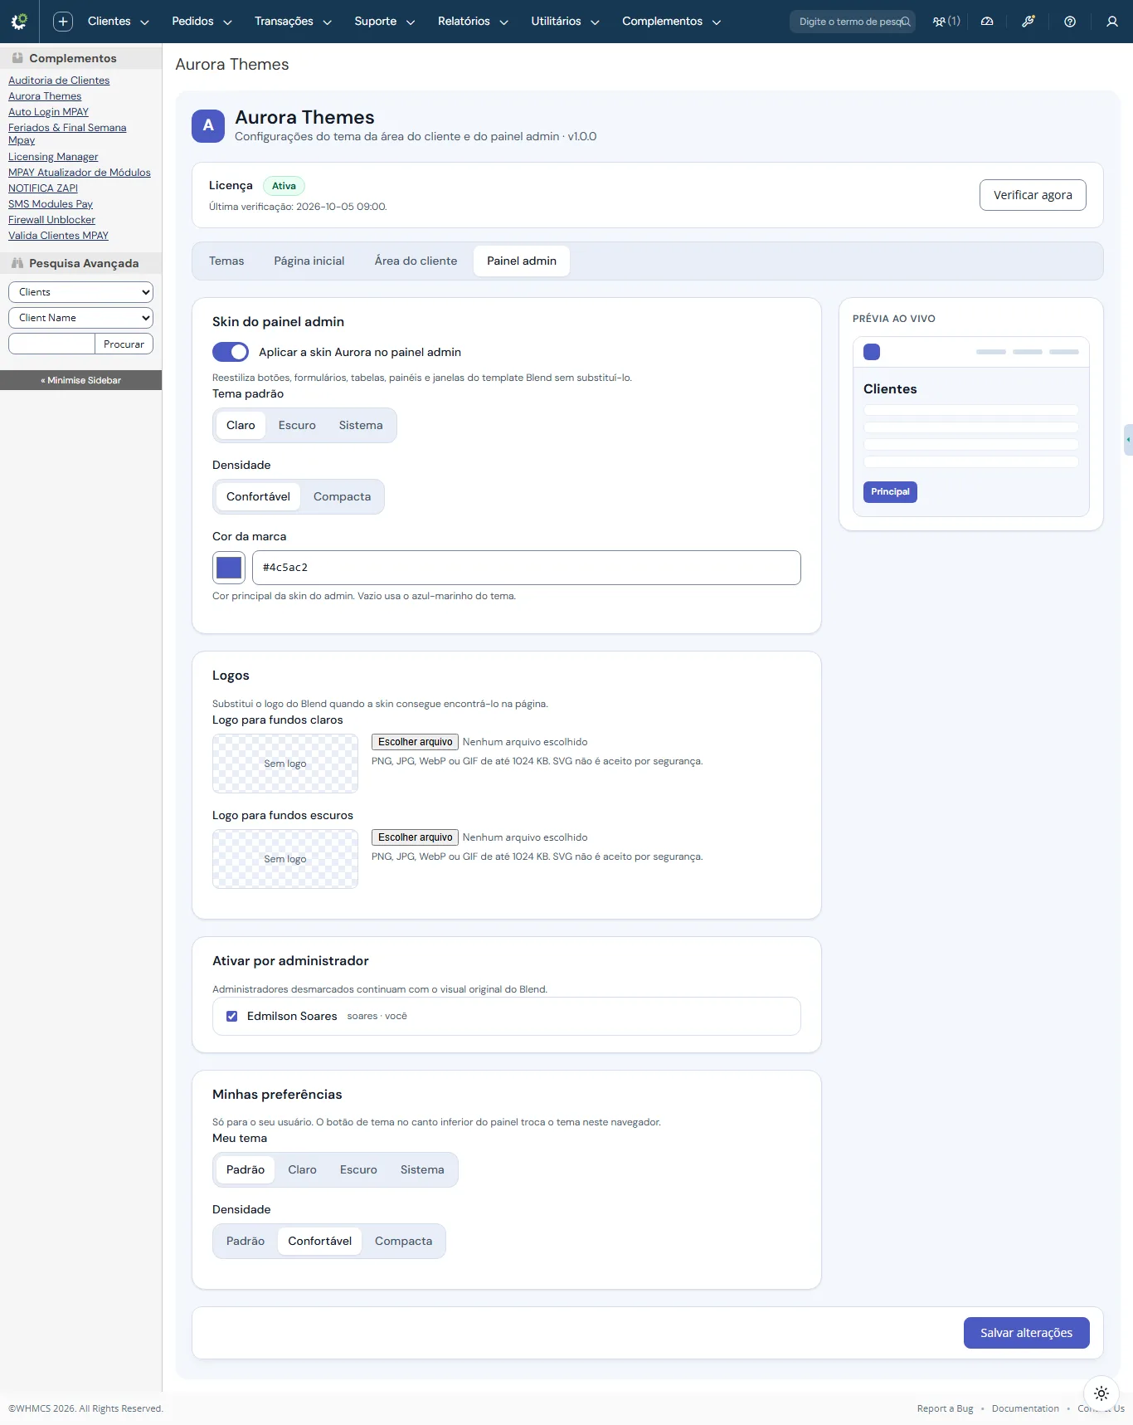Open the dashboard gauge icon

(x=987, y=22)
